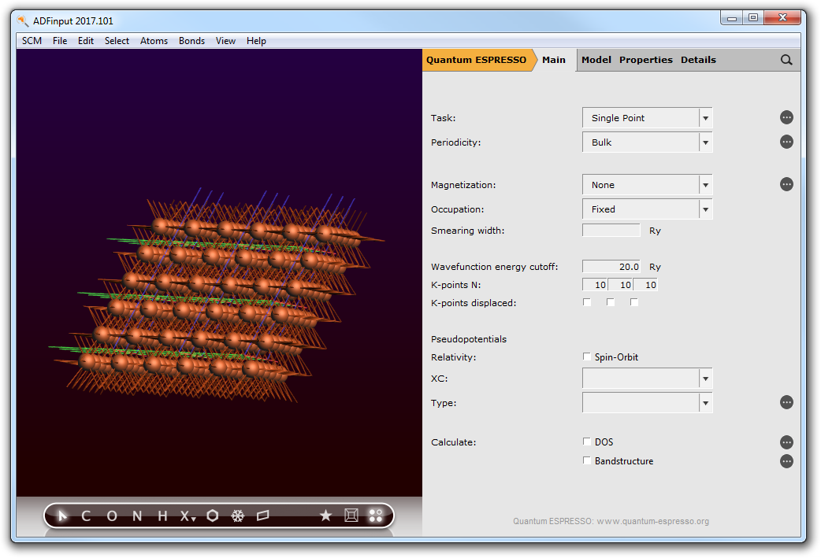Enable Bandstructure calculation checkbox

(587, 460)
